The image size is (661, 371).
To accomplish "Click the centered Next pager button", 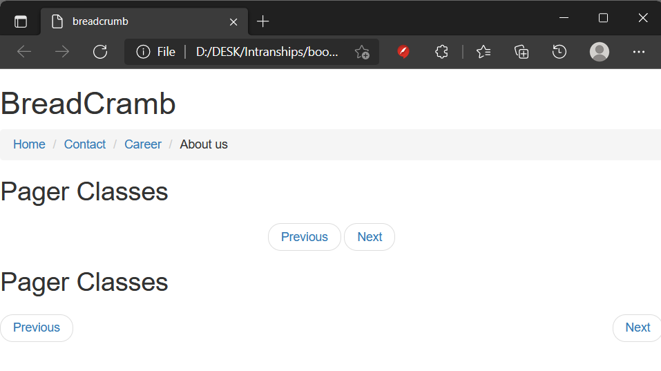I will (x=370, y=237).
